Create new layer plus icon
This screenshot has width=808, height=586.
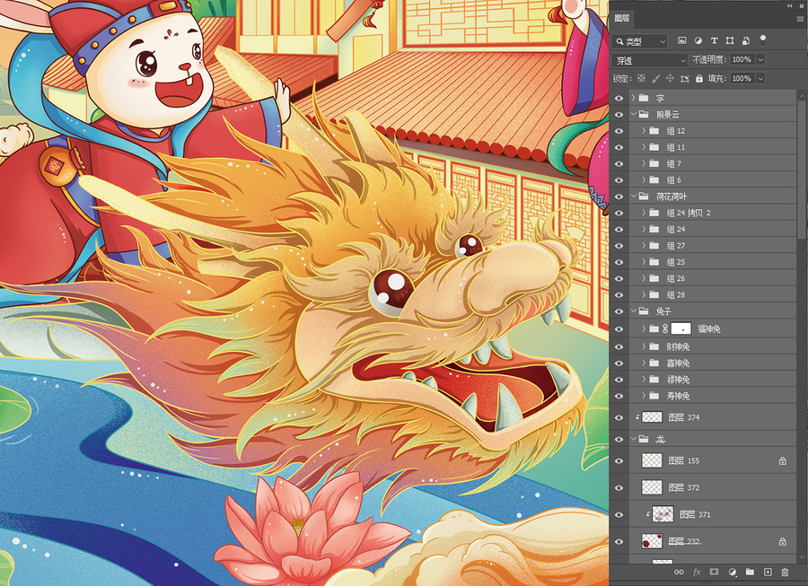pyautogui.click(x=768, y=573)
